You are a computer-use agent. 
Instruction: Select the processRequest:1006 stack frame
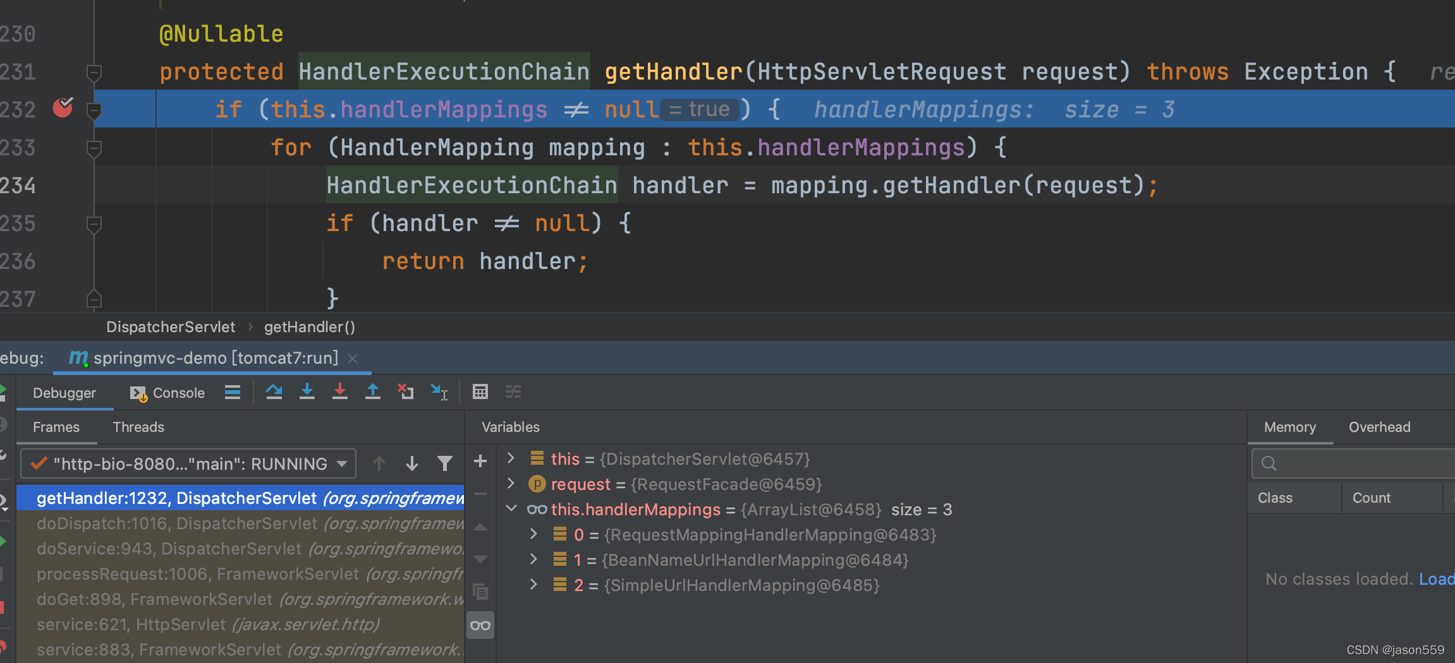240,574
